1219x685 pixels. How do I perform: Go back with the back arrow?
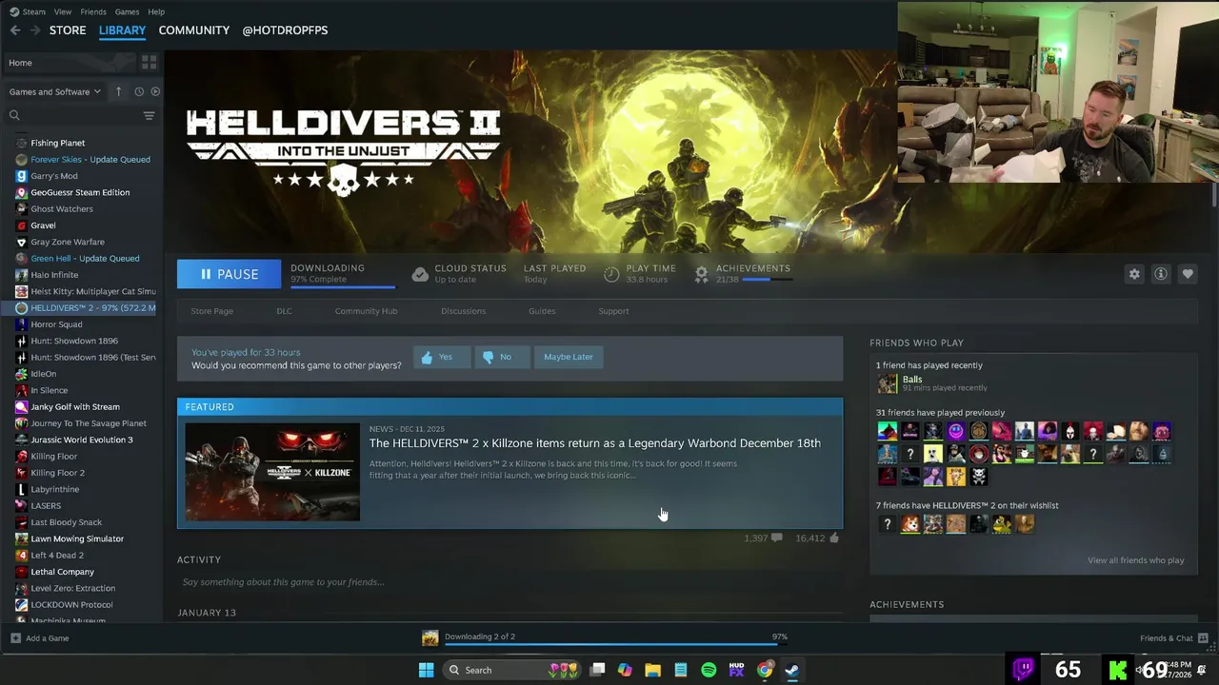pyautogui.click(x=14, y=30)
